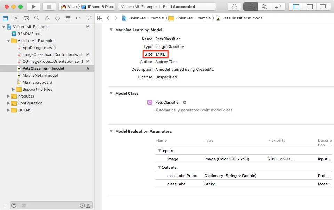This screenshot has width=334, height=210.
Task: Open the related items grid menu
Action: pyautogui.click(x=100, y=18)
